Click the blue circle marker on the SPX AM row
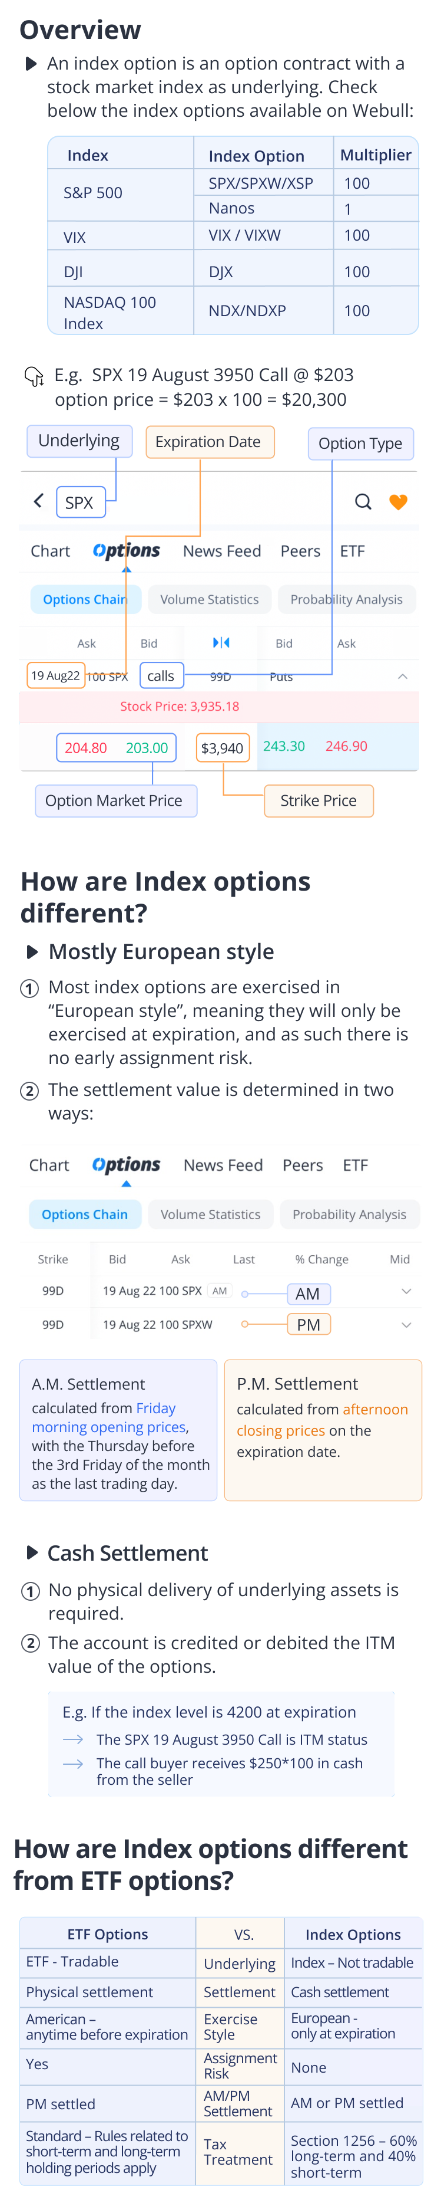 [245, 1294]
